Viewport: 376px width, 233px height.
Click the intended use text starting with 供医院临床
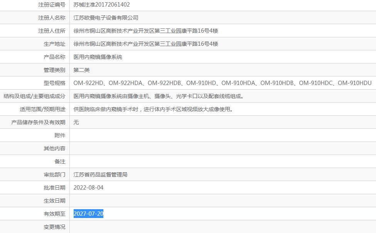(x=153, y=109)
